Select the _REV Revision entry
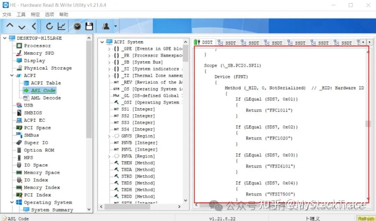The height and width of the screenshot is (221, 376). click(x=152, y=83)
